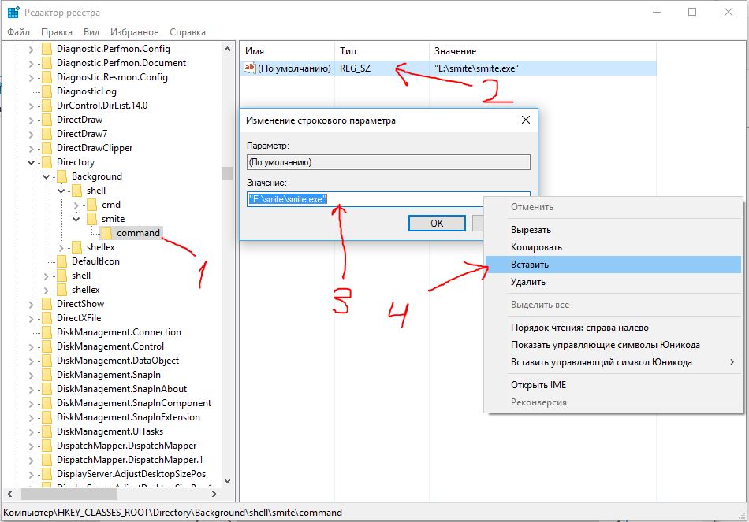749x522 pixels.
Task: Open the Правка menu
Action: pos(56,32)
